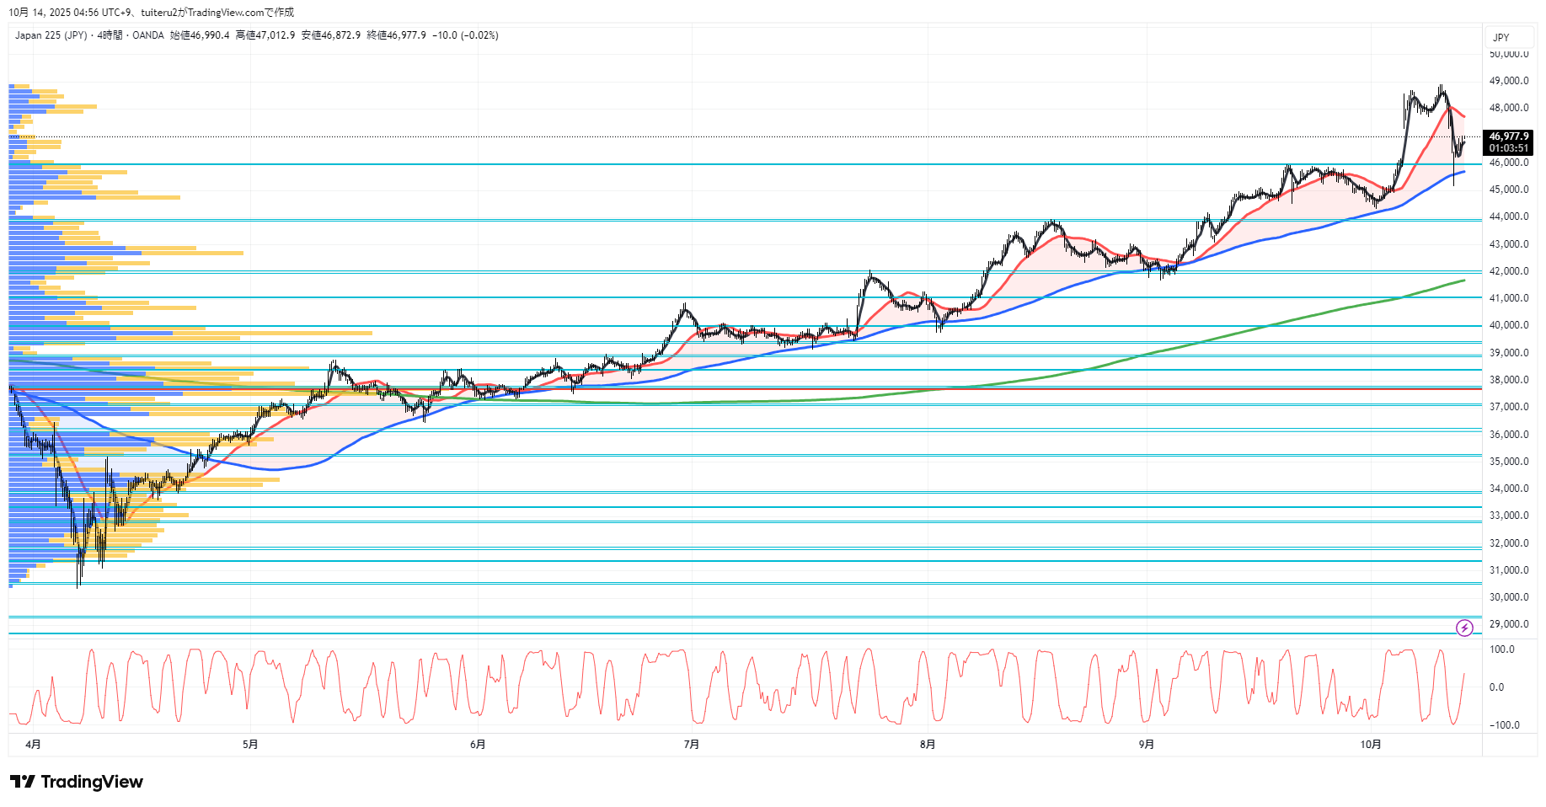Viewport: 1546px width, 807px height.
Task: Click the TradingView logo at bottom left
Action: pos(77,782)
